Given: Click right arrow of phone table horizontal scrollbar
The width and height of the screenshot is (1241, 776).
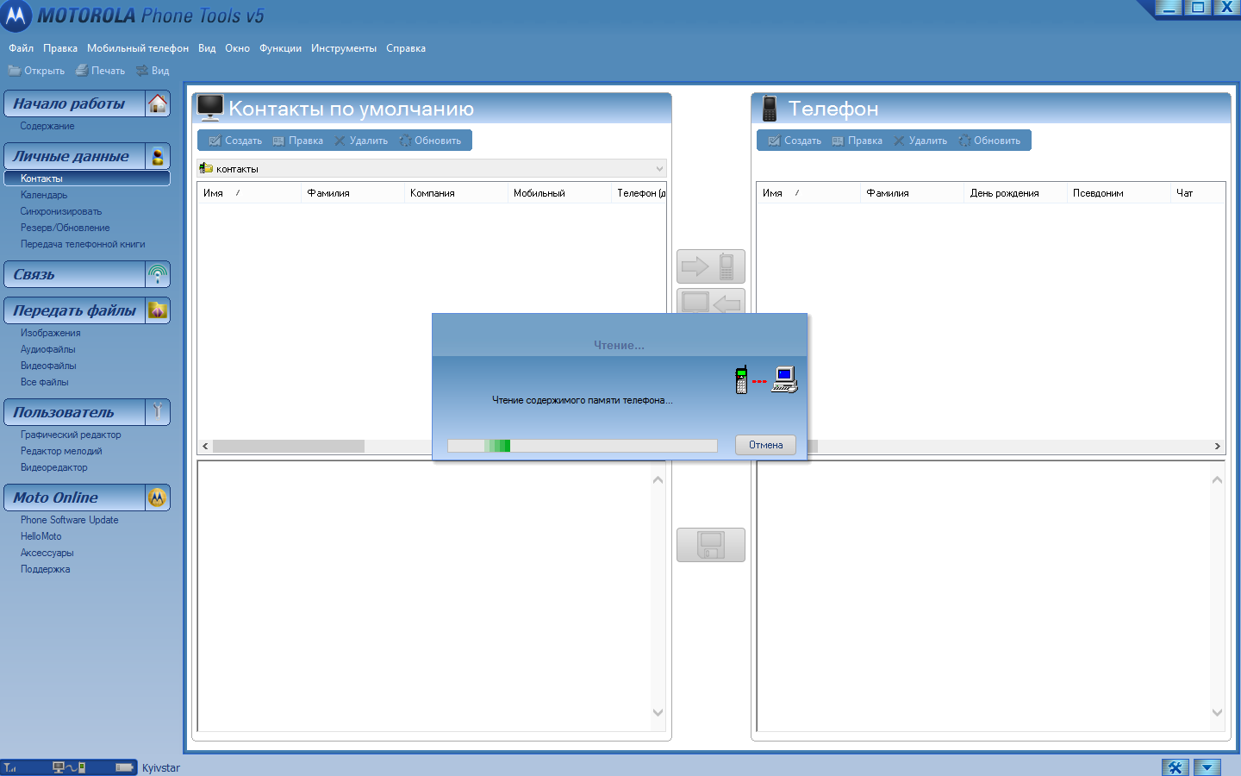Looking at the screenshot, I should pyautogui.click(x=1217, y=446).
